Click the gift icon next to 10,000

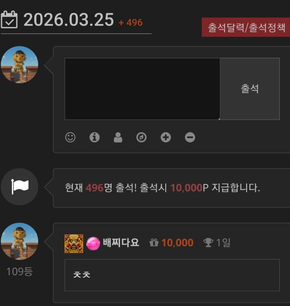[154, 243]
